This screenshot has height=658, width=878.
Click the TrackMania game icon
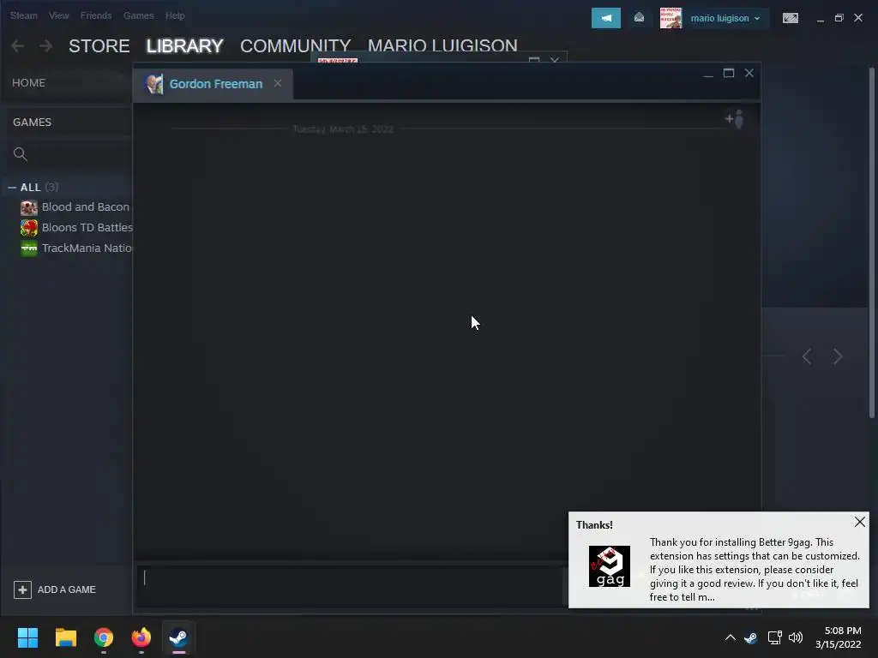click(29, 248)
